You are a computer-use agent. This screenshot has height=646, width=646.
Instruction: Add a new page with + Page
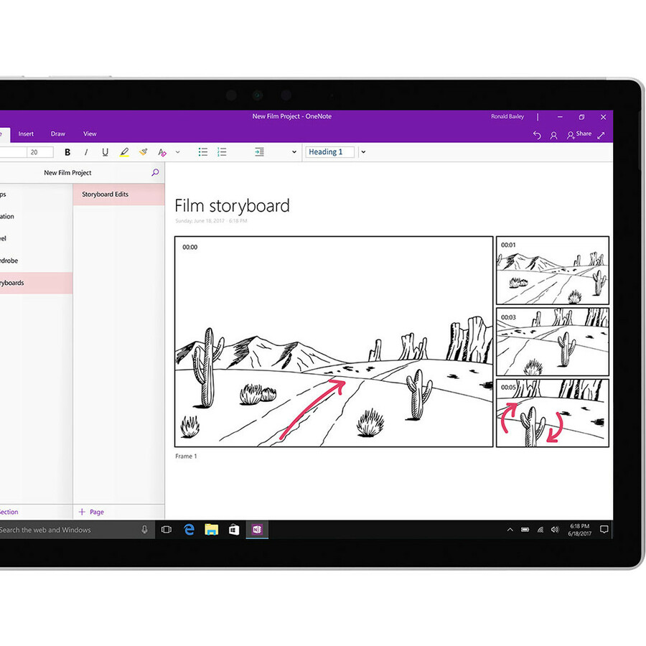91,512
